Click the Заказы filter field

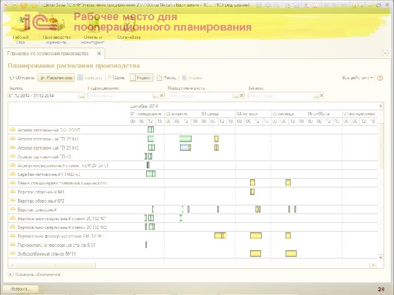280,96
